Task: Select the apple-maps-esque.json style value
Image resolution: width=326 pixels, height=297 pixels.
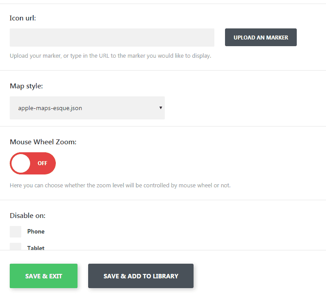Action: point(50,108)
